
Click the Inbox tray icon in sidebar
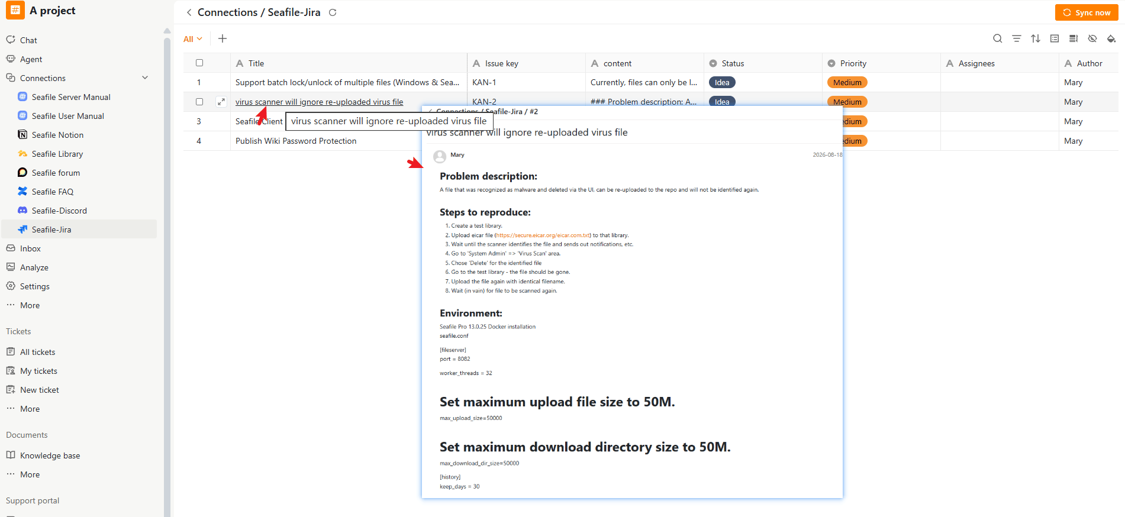pyautogui.click(x=11, y=248)
